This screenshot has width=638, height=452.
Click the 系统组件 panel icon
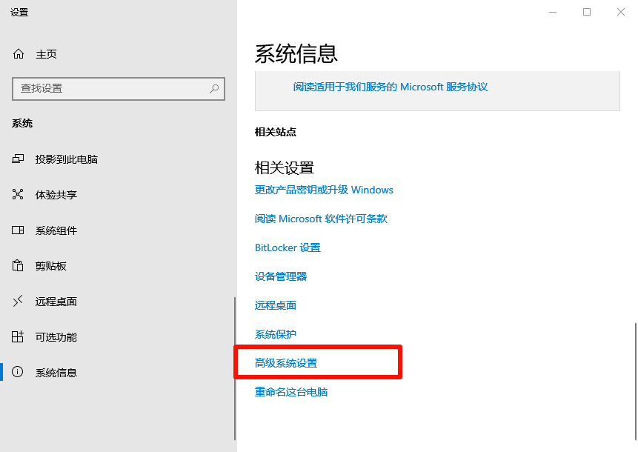click(18, 230)
